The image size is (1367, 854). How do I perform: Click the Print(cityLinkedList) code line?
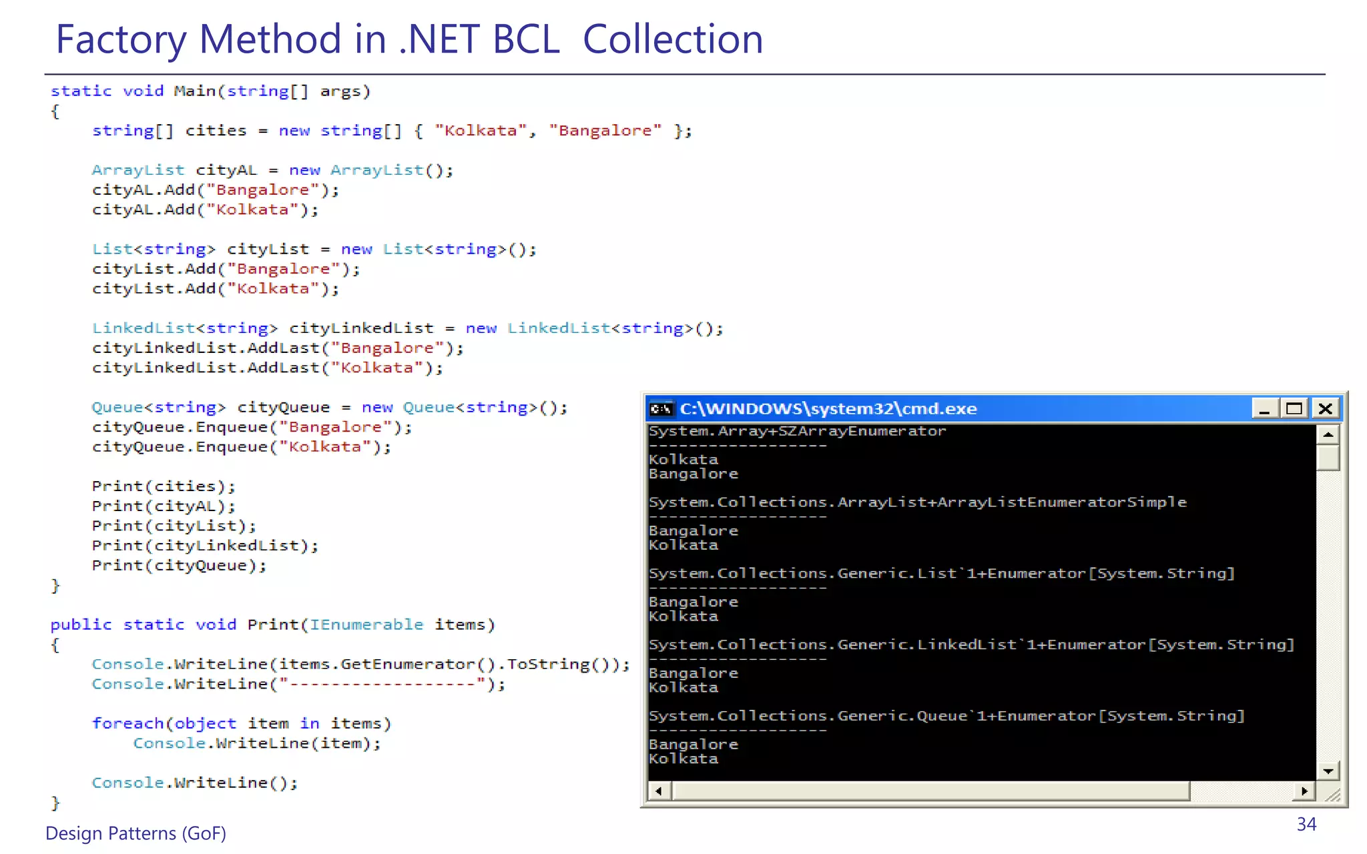coord(205,546)
